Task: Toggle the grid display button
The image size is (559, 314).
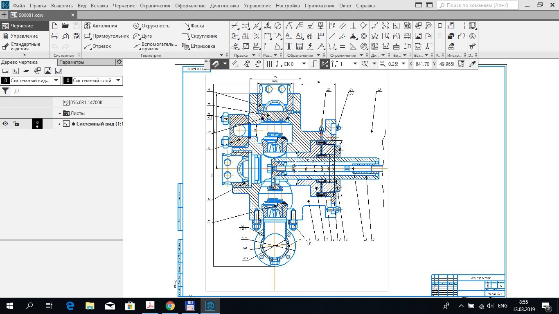Action: [269, 64]
